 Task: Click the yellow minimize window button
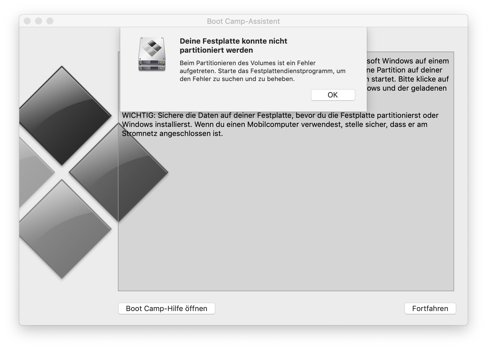pyautogui.click(x=39, y=21)
